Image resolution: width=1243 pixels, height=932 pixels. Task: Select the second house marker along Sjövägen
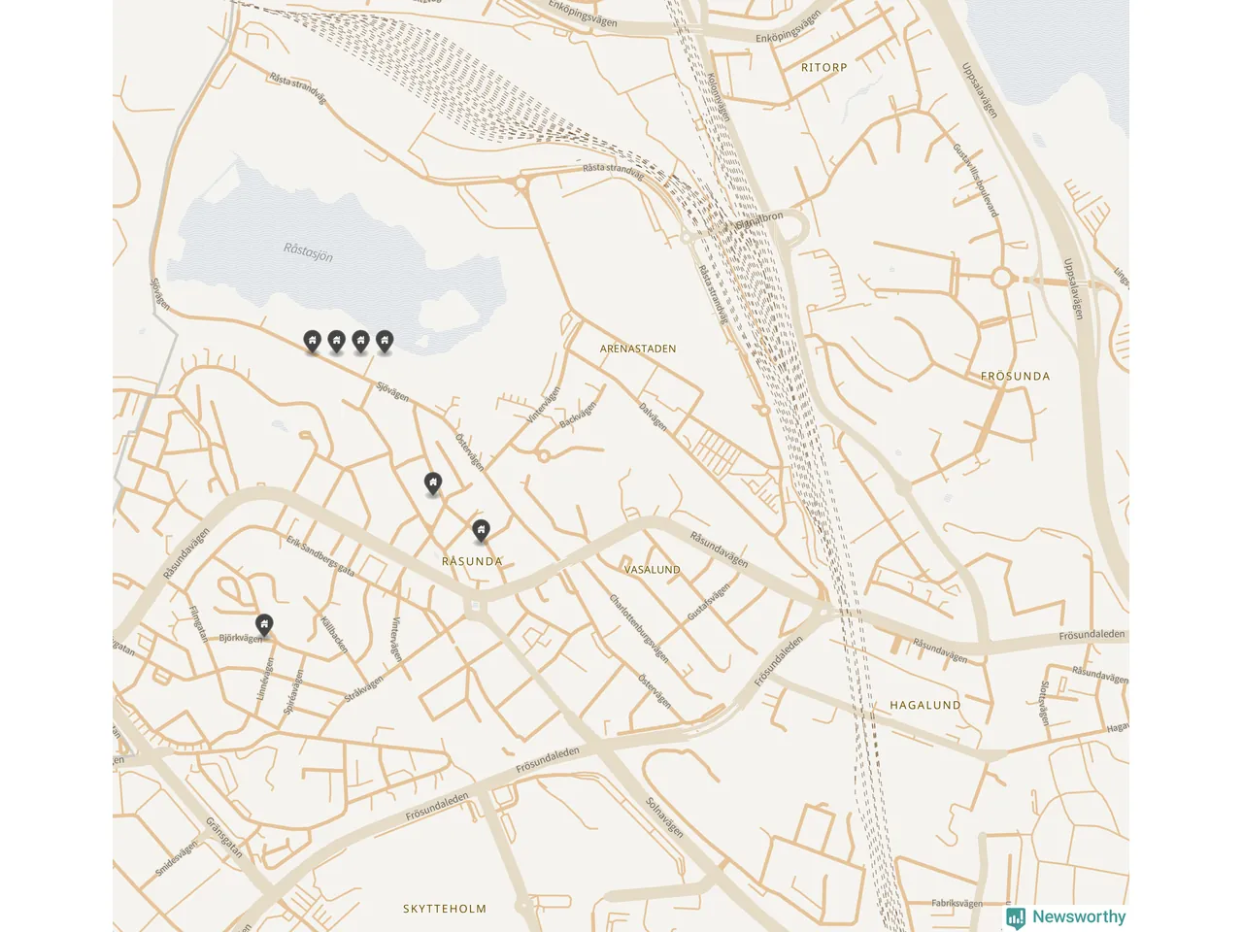point(336,341)
